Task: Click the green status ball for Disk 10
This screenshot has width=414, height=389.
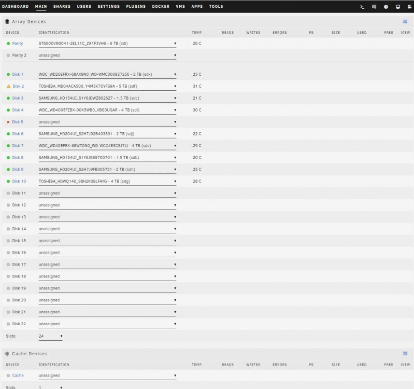Action: [x=8, y=182]
